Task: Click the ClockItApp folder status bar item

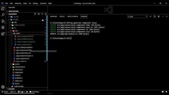Action: pos(34,92)
